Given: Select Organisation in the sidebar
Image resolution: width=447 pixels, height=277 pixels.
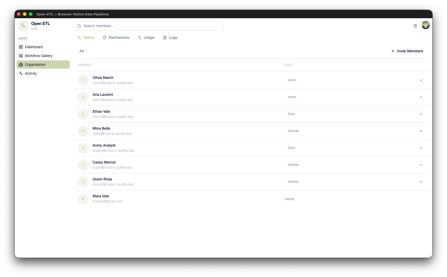Looking at the screenshot, I should tap(43, 65).
